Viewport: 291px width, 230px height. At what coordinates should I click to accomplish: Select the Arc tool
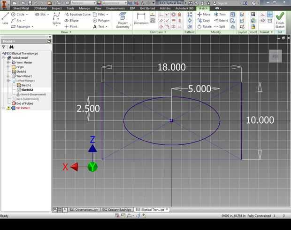point(16,20)
